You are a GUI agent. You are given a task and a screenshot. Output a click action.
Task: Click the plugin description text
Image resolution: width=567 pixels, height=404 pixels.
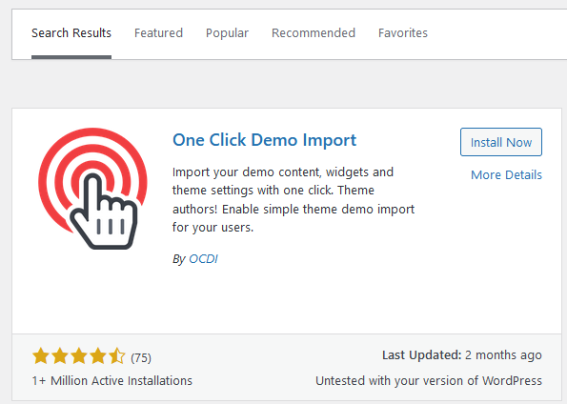coord(294,200)
